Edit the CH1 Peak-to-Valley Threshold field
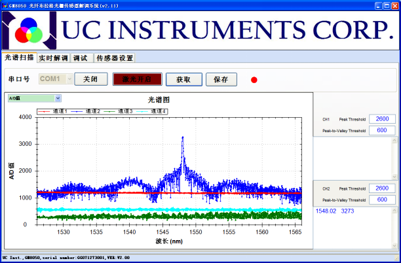The width and height of the screenshot is (401, 263). pyautogui.click(x=382, y=130)
